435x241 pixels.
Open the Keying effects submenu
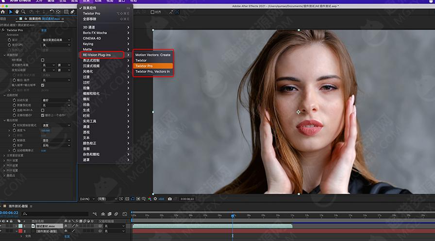(x=105, y=44)
